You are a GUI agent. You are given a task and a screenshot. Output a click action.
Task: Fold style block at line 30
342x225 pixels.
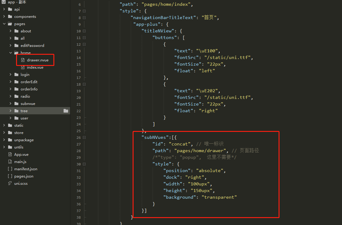tap(84, 164)
